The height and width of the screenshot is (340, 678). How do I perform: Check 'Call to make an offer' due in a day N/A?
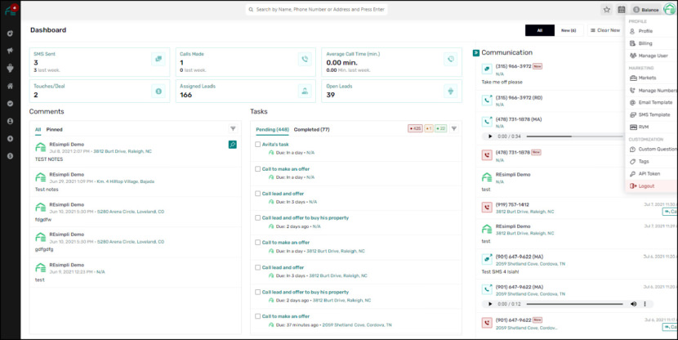257,169
